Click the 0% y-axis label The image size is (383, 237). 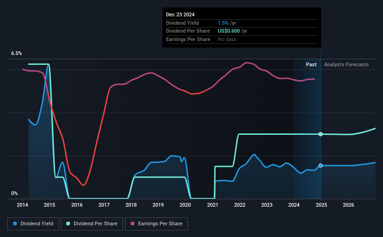pos(14,193)
